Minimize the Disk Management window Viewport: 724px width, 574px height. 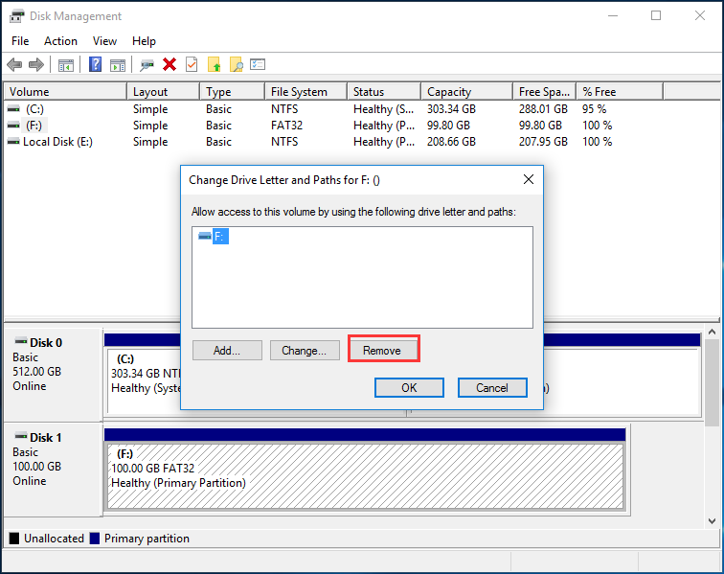[x=613, y=15]
